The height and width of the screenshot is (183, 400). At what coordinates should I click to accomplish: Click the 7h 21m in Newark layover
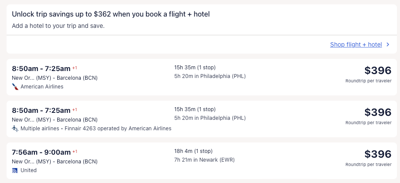point(204,160)
